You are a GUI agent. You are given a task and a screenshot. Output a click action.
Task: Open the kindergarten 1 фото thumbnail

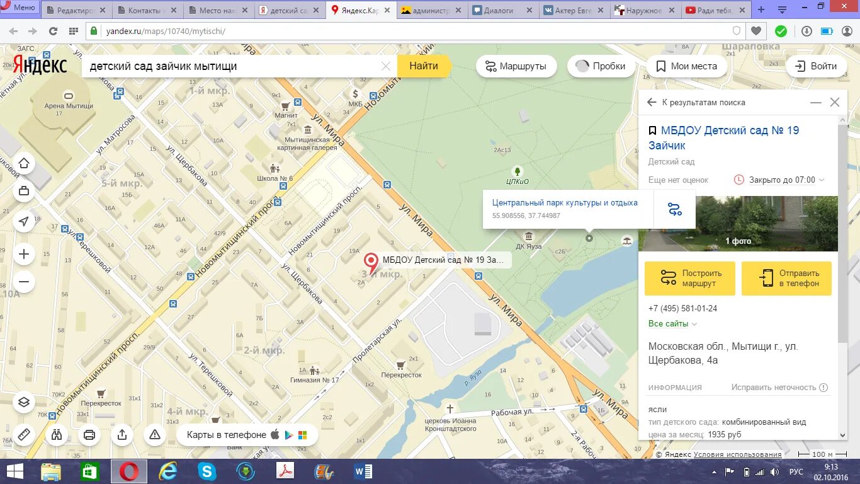tap(738, 224)
